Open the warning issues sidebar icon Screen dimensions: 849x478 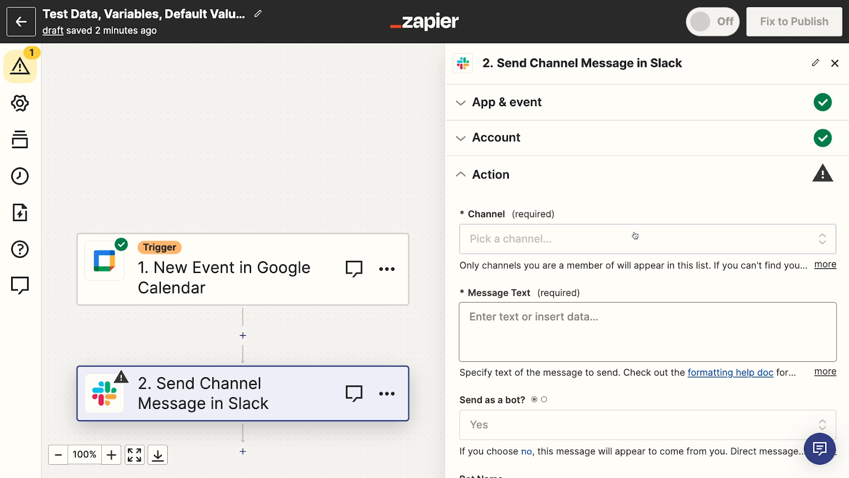(x=20, y=66)
